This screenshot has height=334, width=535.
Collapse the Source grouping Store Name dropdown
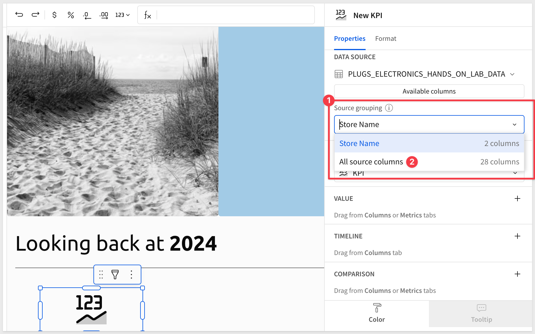(514, 124)
